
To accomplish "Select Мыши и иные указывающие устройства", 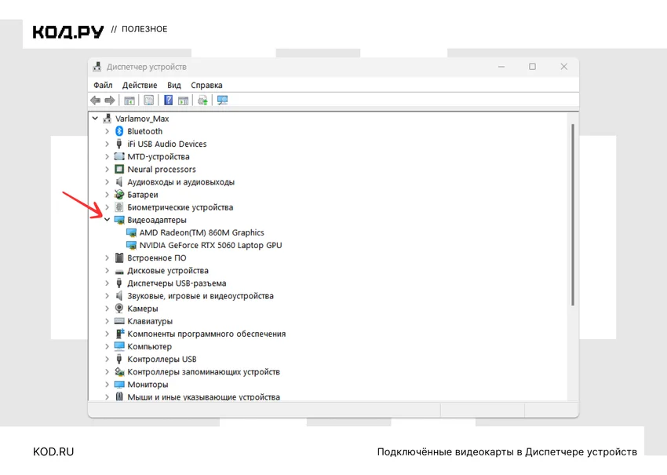I will [x=203, y=396].
